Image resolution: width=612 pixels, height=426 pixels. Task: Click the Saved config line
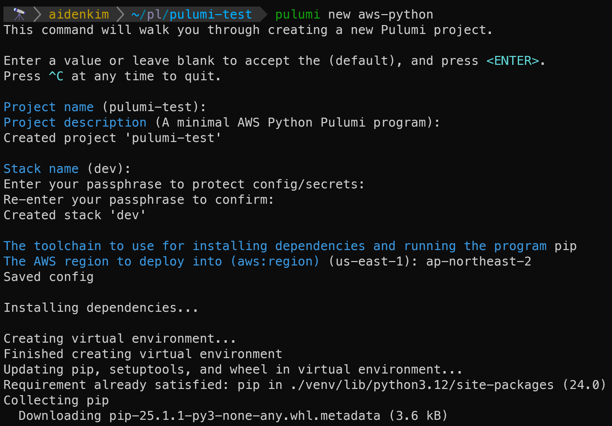coord(49,277)
